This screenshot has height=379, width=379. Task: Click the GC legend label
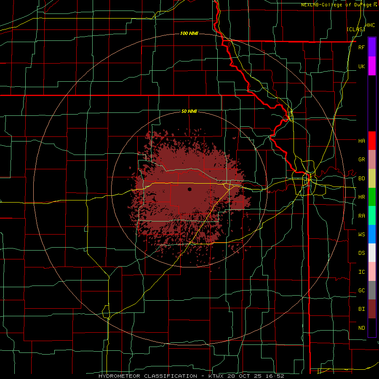(361, 291)
